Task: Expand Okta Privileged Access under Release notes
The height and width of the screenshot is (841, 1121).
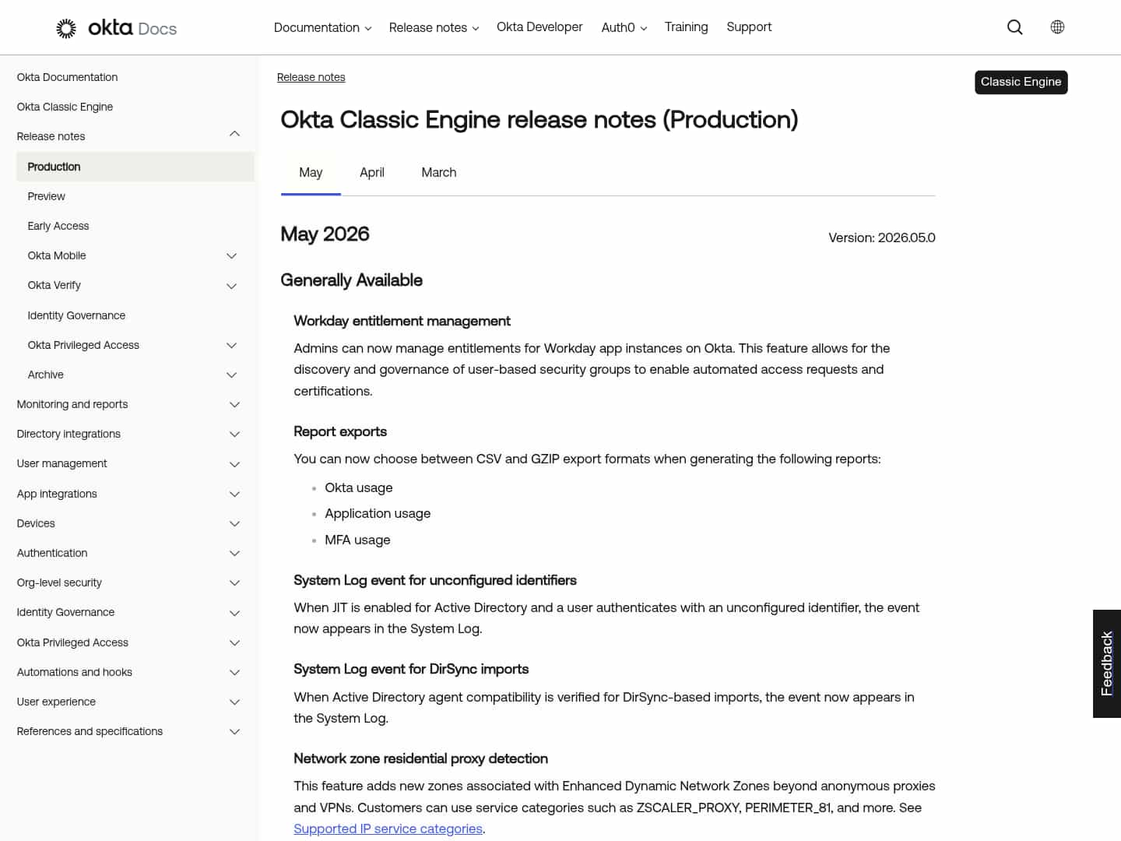Action: (231, 345)
